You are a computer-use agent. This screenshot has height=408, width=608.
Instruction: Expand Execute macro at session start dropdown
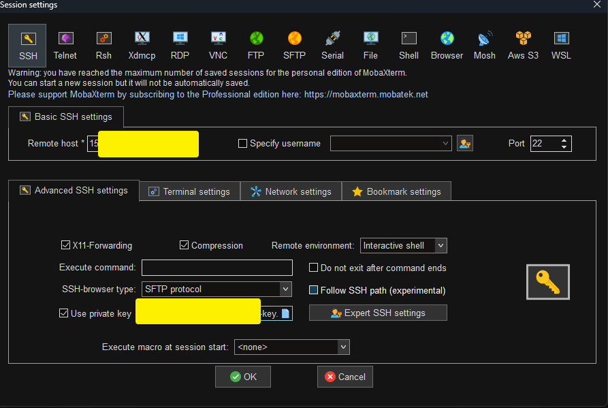343,347
